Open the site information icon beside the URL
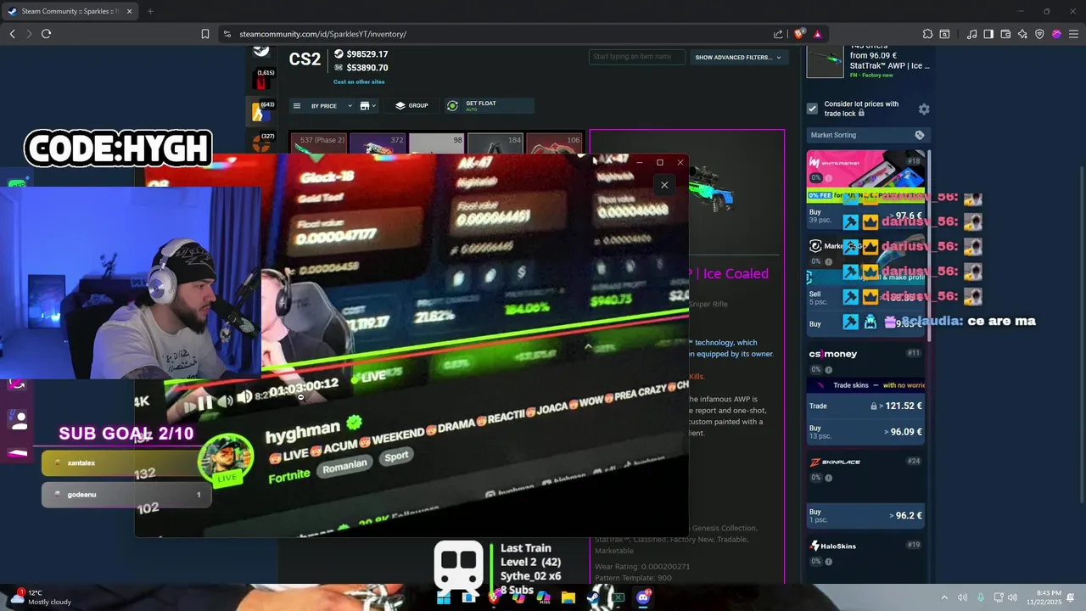Viewport: 1086px width, 611px height. pos(227,34)
